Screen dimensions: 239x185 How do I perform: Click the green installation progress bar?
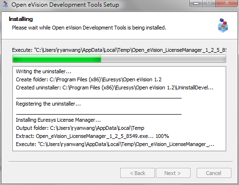(119, 58)
